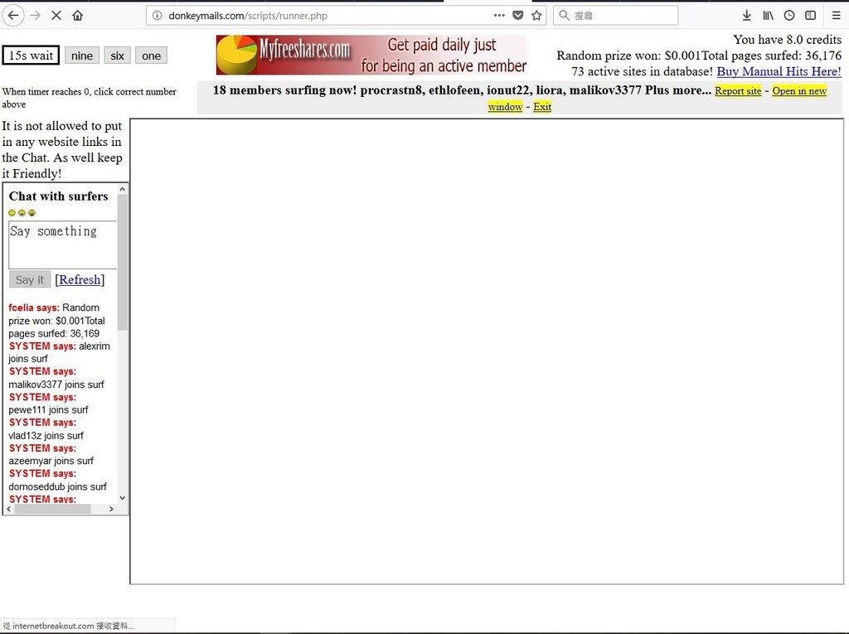Open the page actions three-dot menu

(499, 15)
